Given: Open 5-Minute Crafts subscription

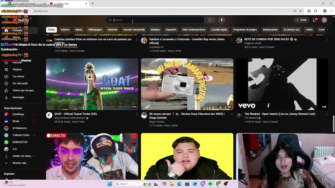Looking at the screenshot, I should coord(21,135).
